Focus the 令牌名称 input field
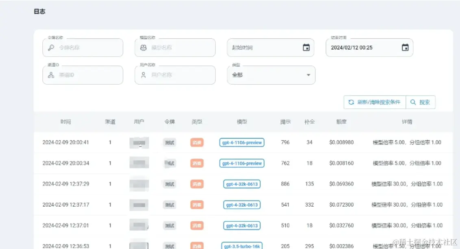Viewport: 460px width, 249px height. 83,48
